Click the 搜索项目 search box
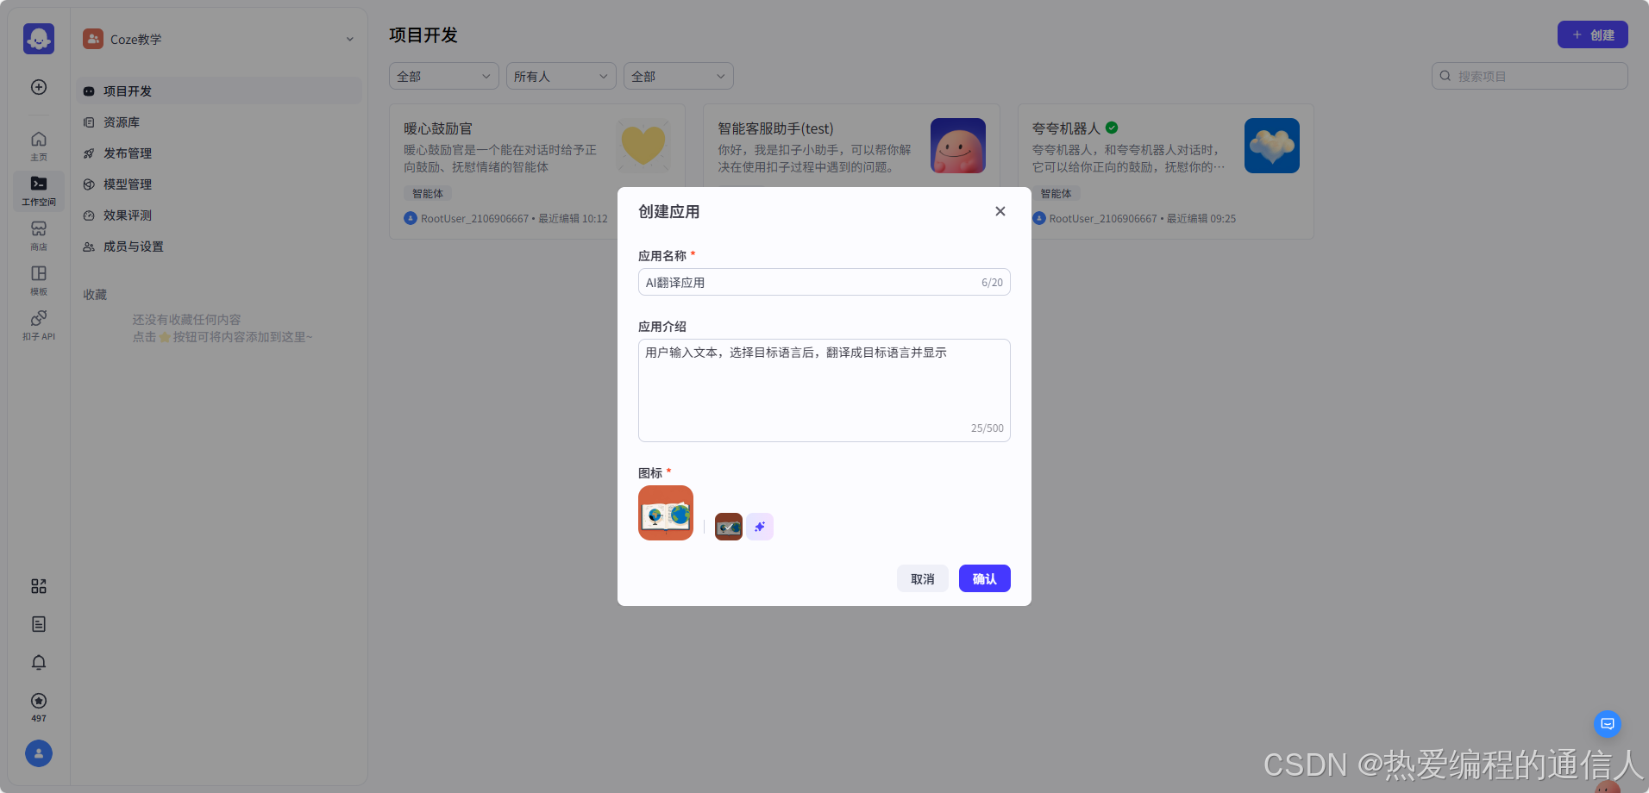1649x793 pixels. tap(1530, 76)
